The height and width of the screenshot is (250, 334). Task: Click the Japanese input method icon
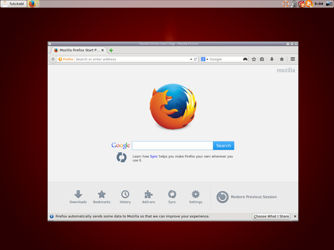[309, 4]
